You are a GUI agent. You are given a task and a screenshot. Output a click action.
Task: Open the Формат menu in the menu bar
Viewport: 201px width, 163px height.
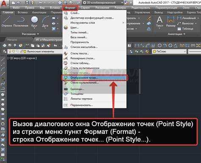click(x=70, y=8)
